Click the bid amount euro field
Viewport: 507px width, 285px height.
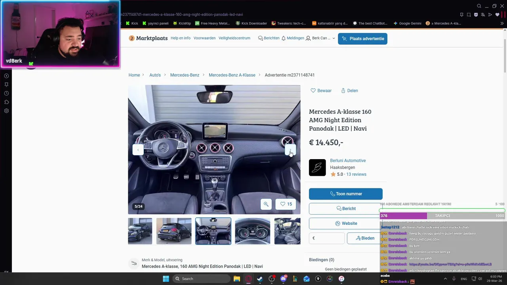click(327, 238)
